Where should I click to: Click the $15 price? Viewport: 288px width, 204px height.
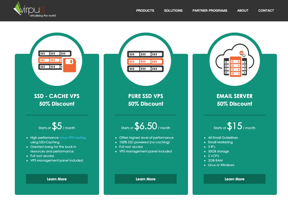[x=235, y=126]
